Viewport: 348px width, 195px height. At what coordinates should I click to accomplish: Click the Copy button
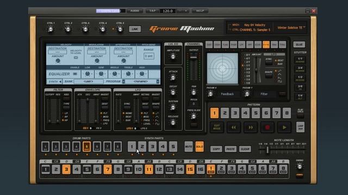(x=216, y=149)
